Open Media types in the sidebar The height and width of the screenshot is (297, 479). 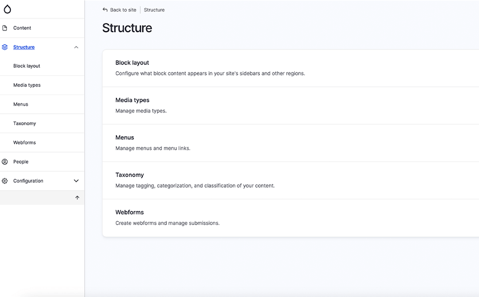pyautogui.click(x=27, y=85)
